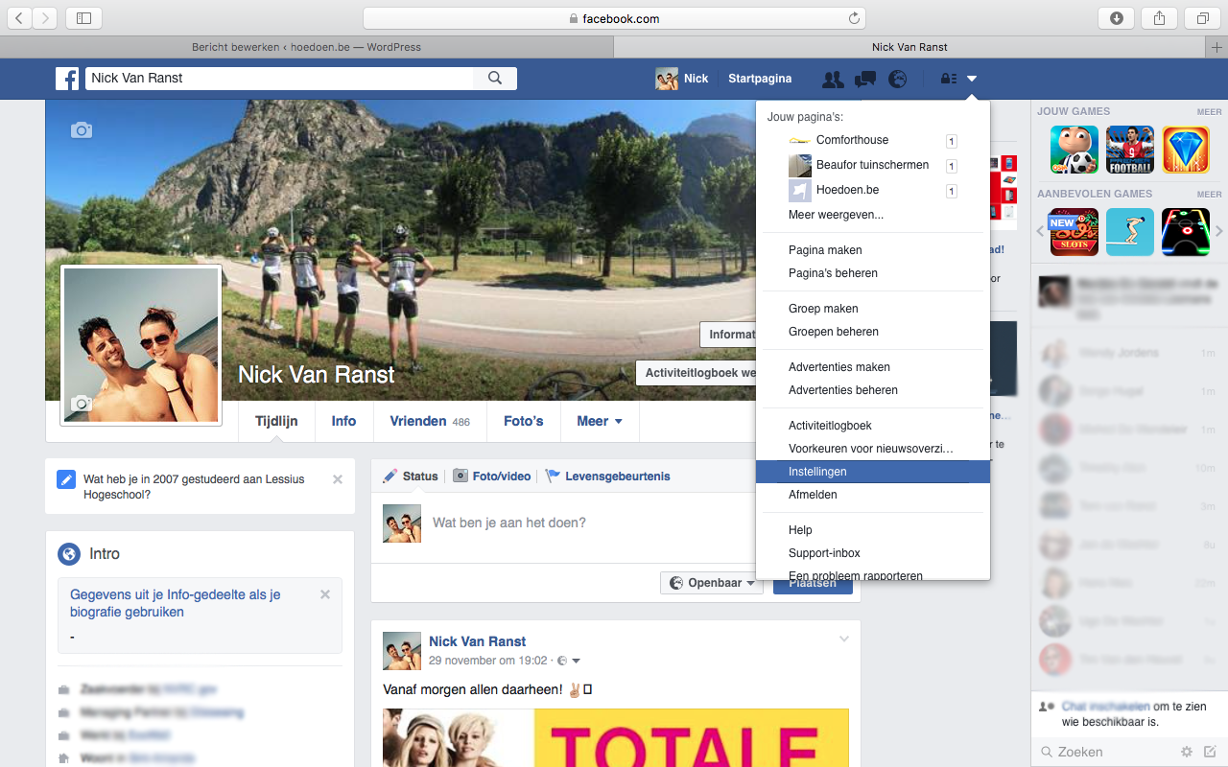Click Startpagina in top bar
The height and width of the screenshot is (767, 1228).
click(760, 79)
